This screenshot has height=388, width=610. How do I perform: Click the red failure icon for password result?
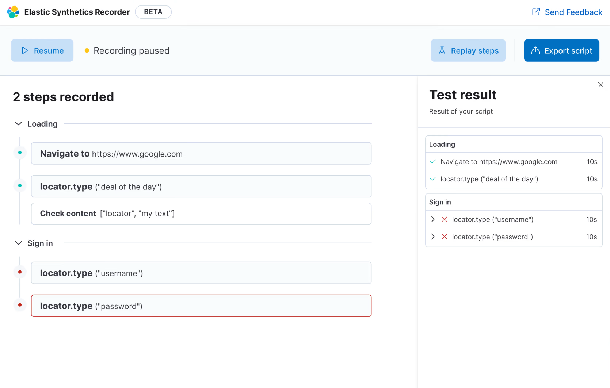[445, 237]
